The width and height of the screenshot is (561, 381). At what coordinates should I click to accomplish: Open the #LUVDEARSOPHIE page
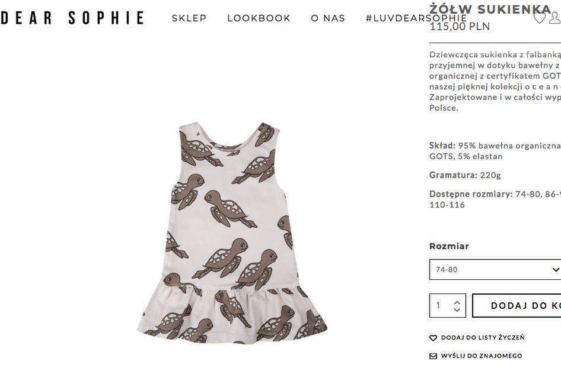click(x=416, y=18)
